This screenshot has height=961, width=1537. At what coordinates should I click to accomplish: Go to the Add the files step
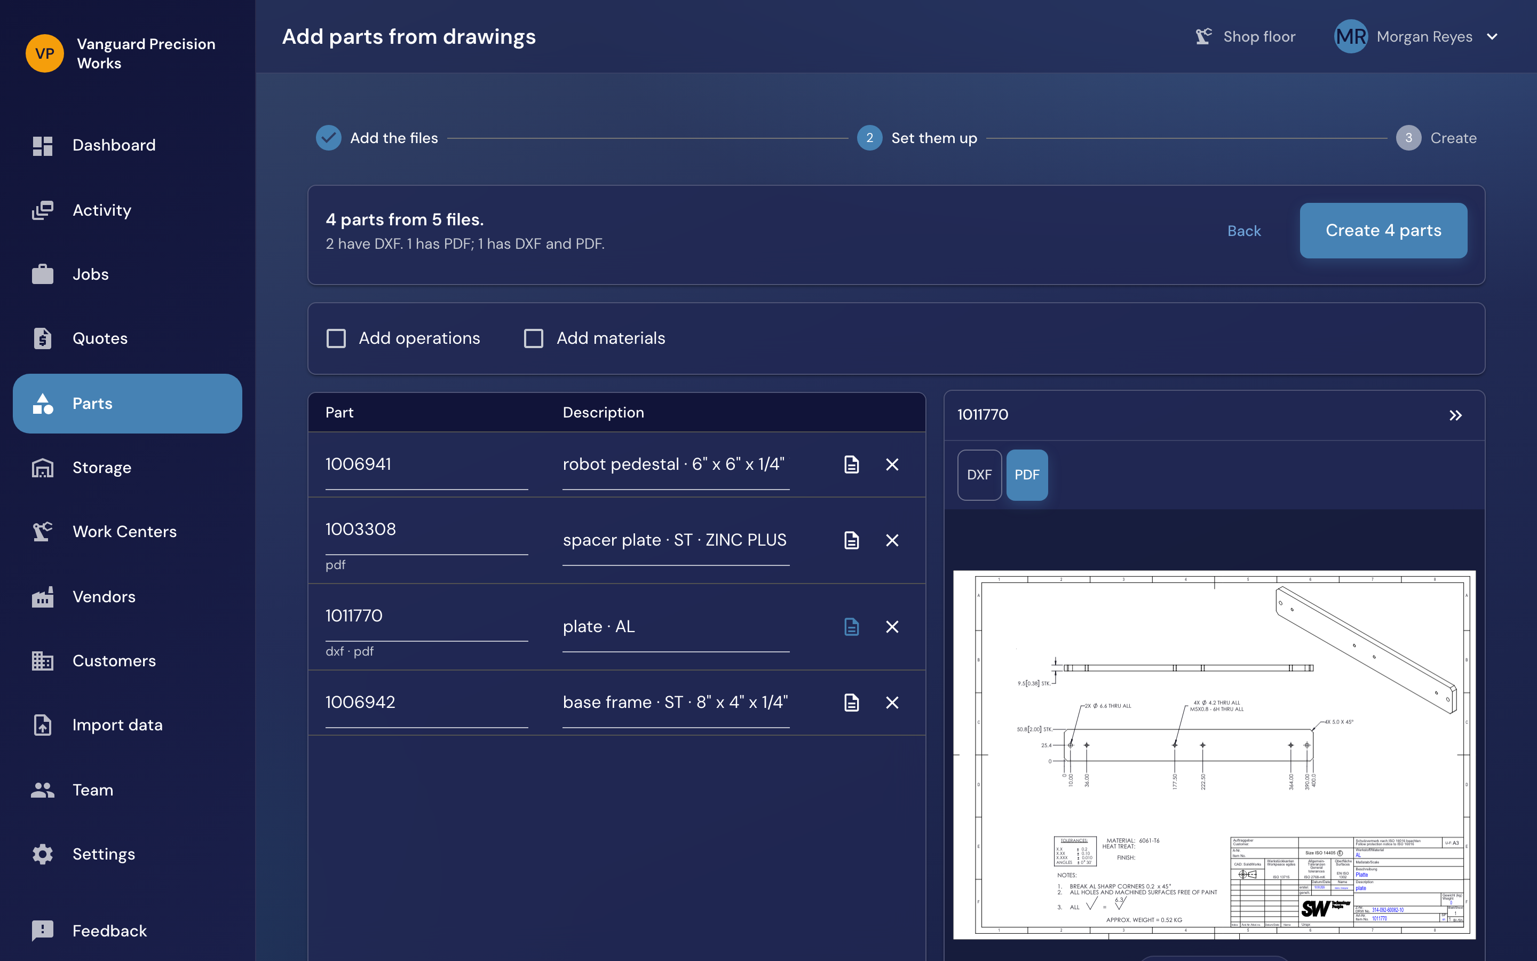pyautogui.click(x=377, y=138)
